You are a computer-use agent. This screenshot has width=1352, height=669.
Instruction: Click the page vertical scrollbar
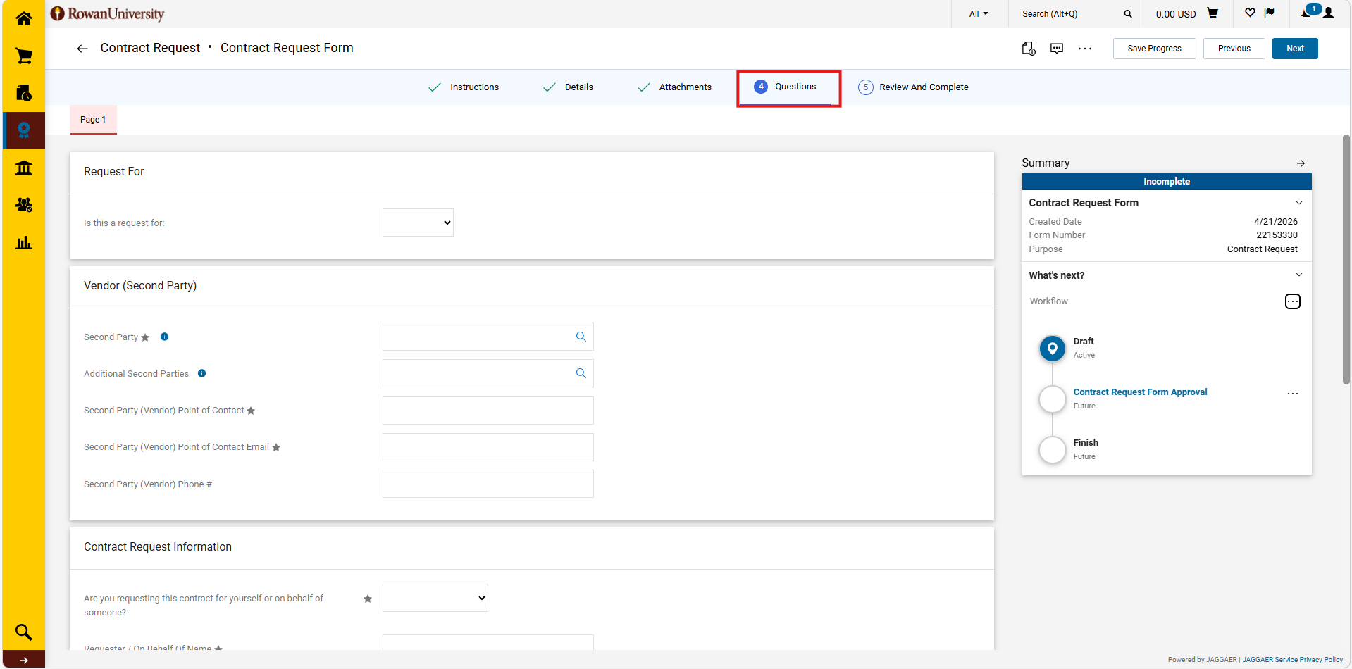[x=1346, y=259]
